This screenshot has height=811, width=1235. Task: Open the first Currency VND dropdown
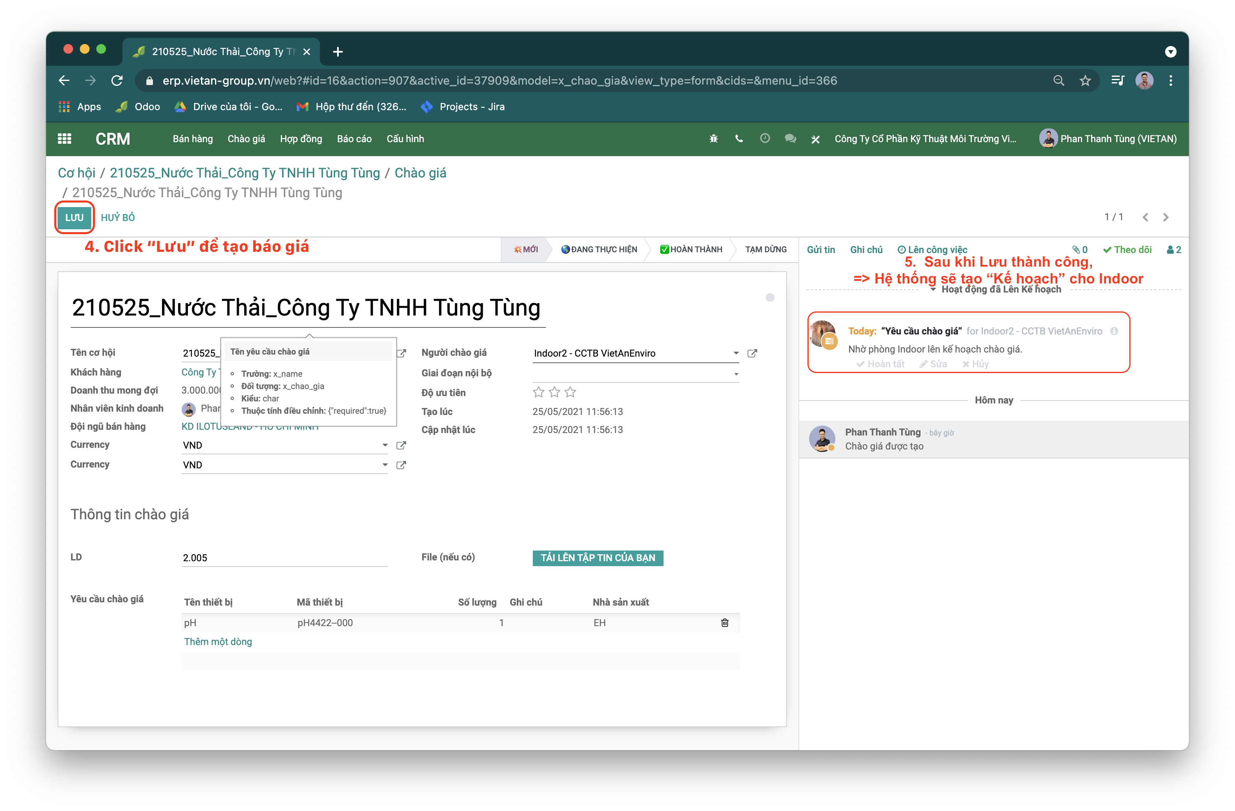[x=384, y=445]
